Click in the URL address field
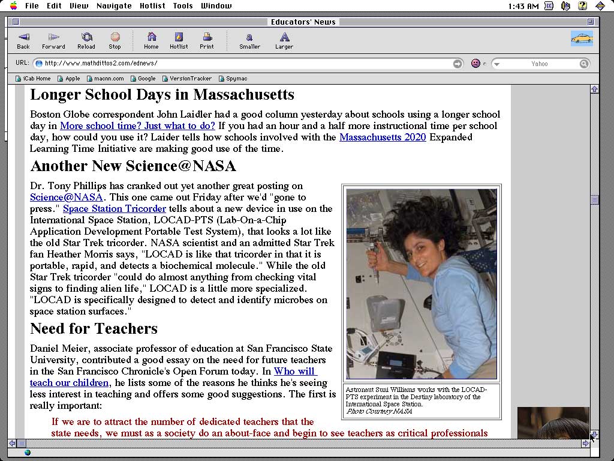The height and width of the screenshot is (461, 614). pyautogui.click(x=246, y=64)
